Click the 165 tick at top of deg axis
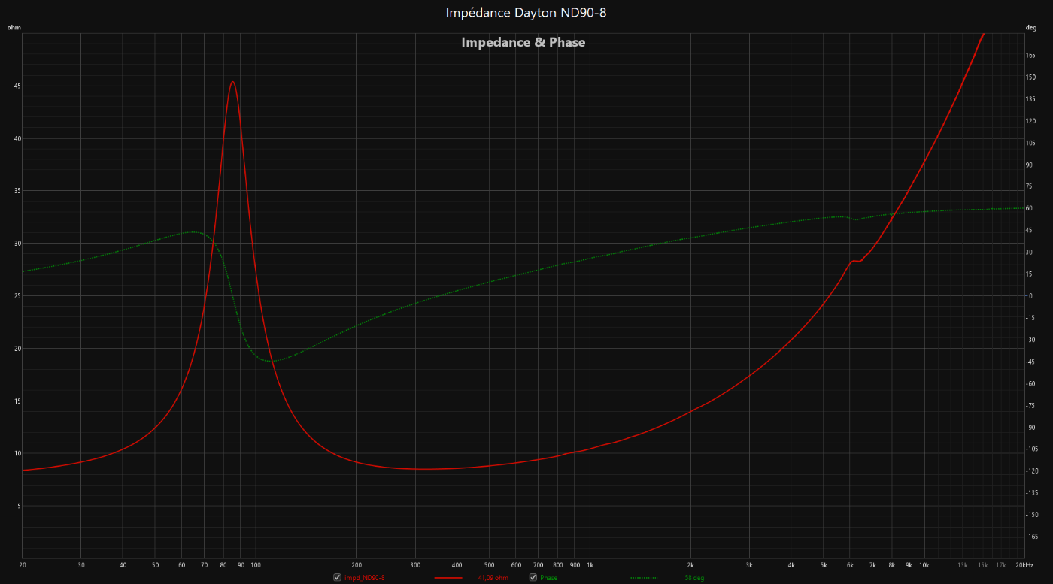Screen dimensions: 1053x584 coord(1030,56)
